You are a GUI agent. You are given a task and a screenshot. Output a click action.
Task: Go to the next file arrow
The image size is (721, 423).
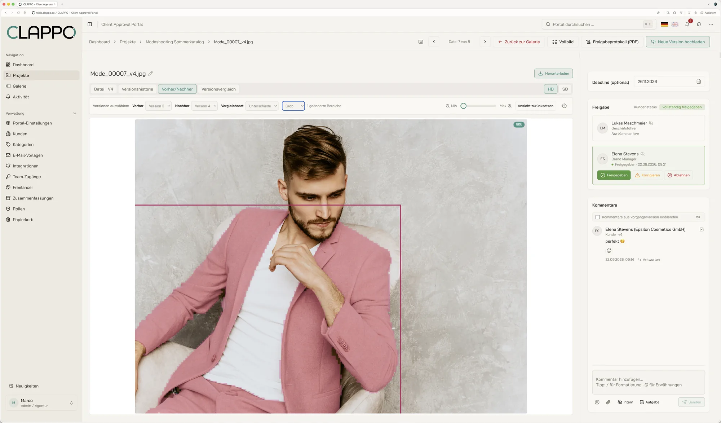pos(485,42)
